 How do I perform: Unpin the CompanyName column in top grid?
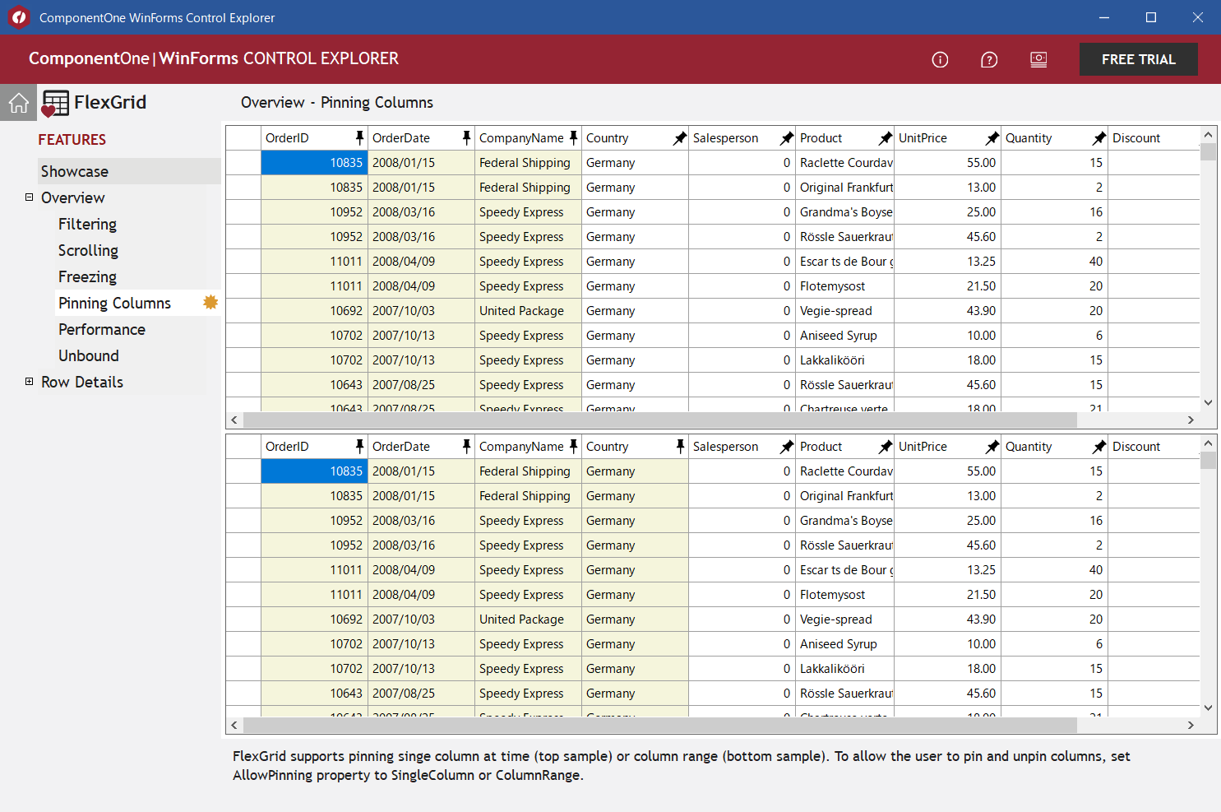[x=573, y=137]
